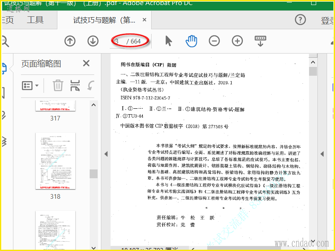The image size is (335, 251).
Task: Click the document scroll up arrow
Action: click(313, 62)
